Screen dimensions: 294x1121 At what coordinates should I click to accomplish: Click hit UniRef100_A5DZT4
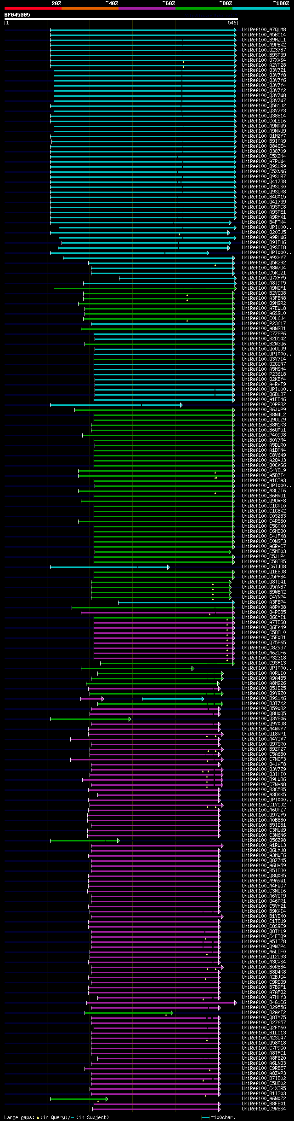click(x=264, y=476)
